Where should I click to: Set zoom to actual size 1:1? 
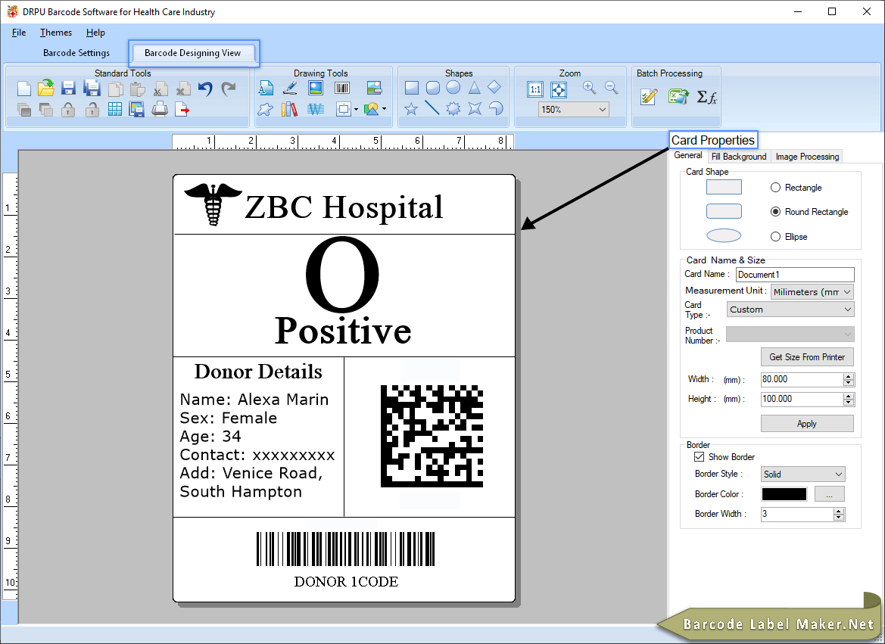pyautogui.click(x=535, y=89)
